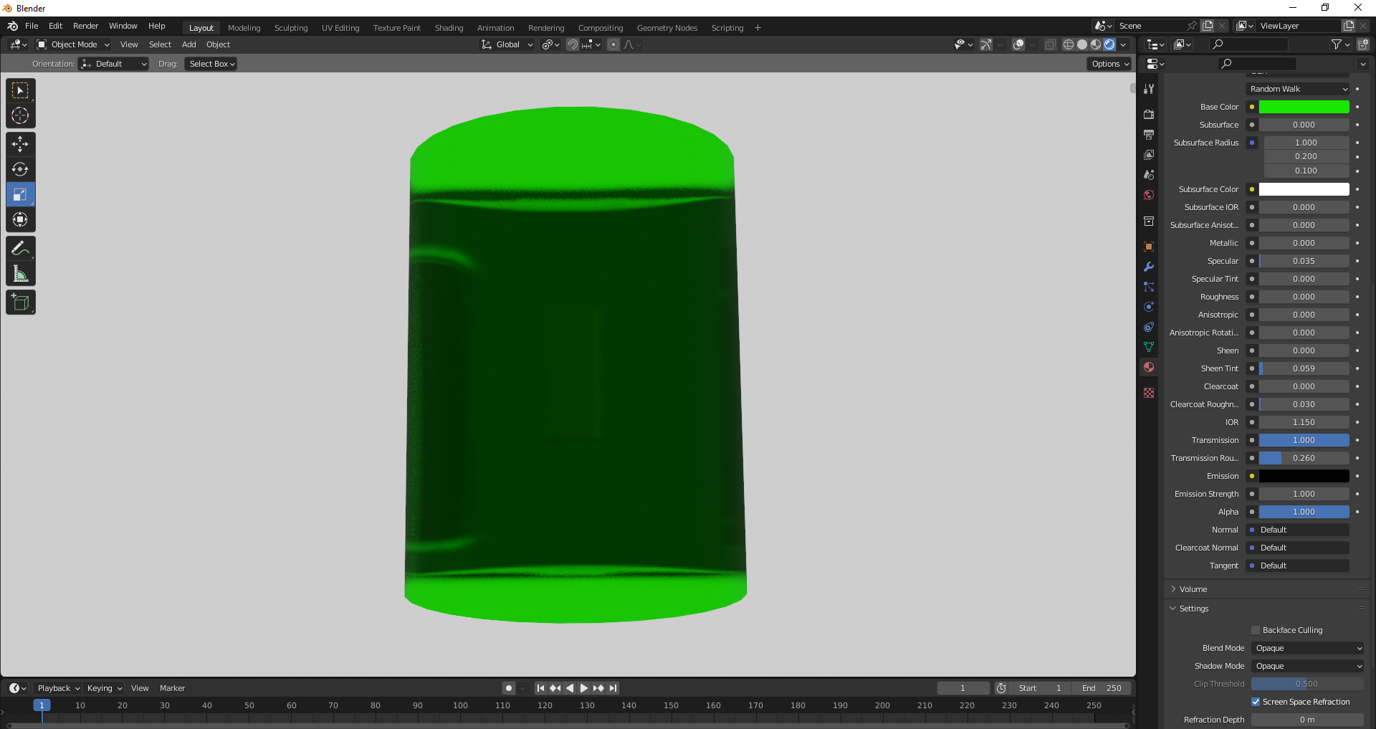Click the Transmission Roughness slider field
Screen dimensions: 1376x729
[1304, 458]
